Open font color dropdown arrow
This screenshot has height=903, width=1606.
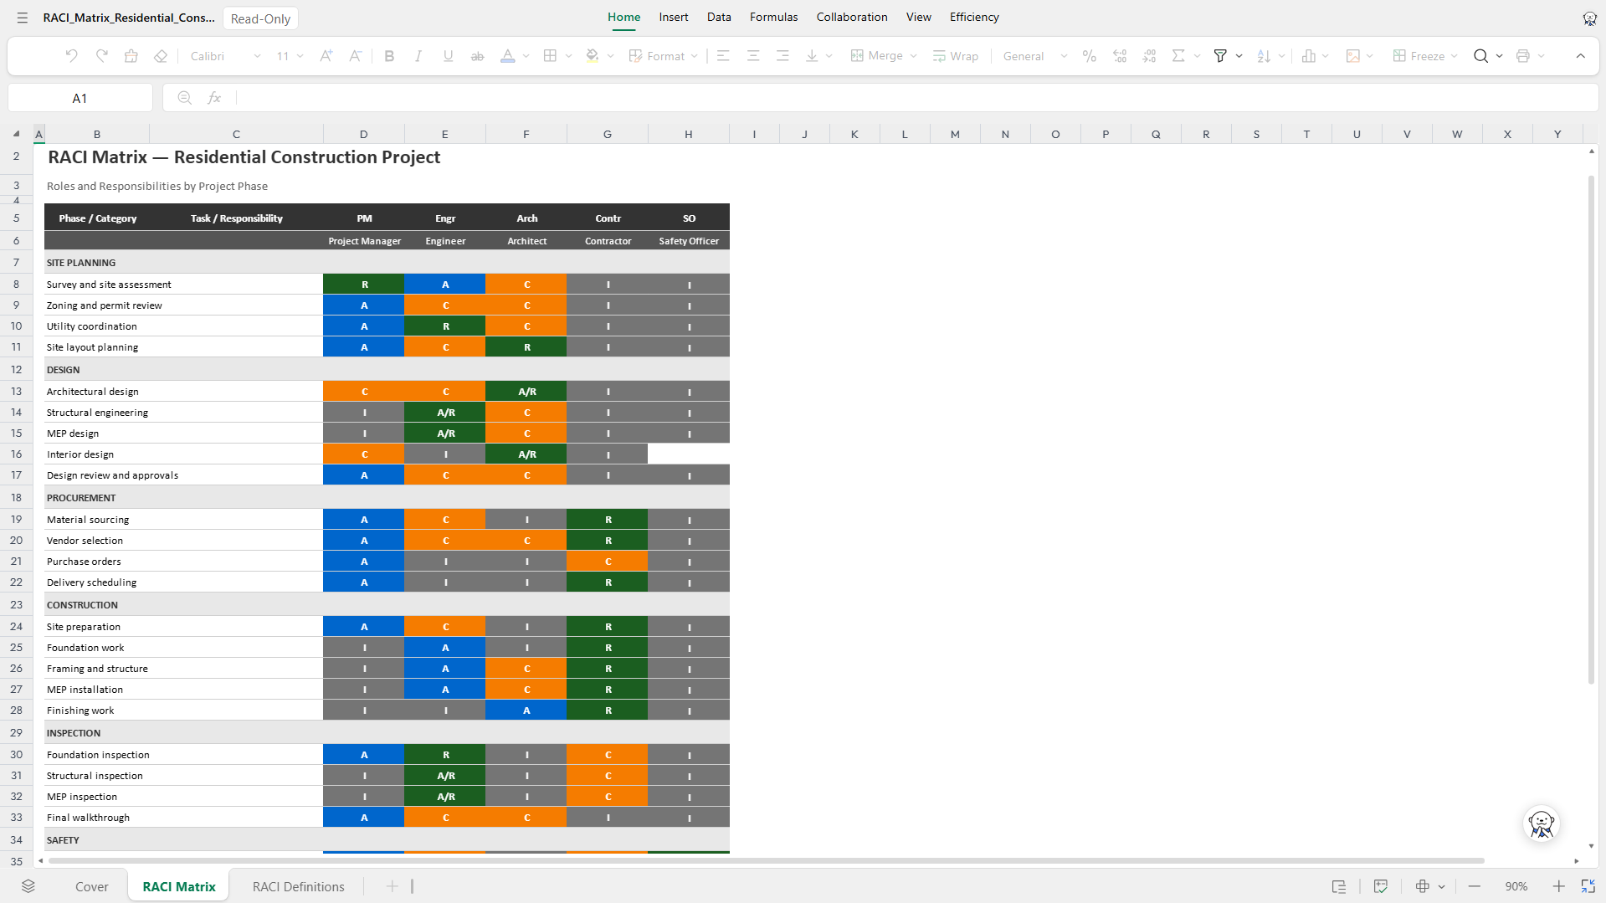coord(526,56)
